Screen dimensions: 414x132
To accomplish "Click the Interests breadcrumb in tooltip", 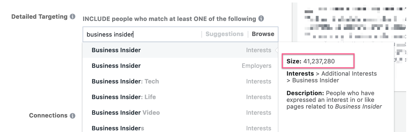I will coord(300,74).
